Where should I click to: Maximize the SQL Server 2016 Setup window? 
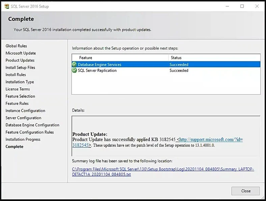coord(242,6)
